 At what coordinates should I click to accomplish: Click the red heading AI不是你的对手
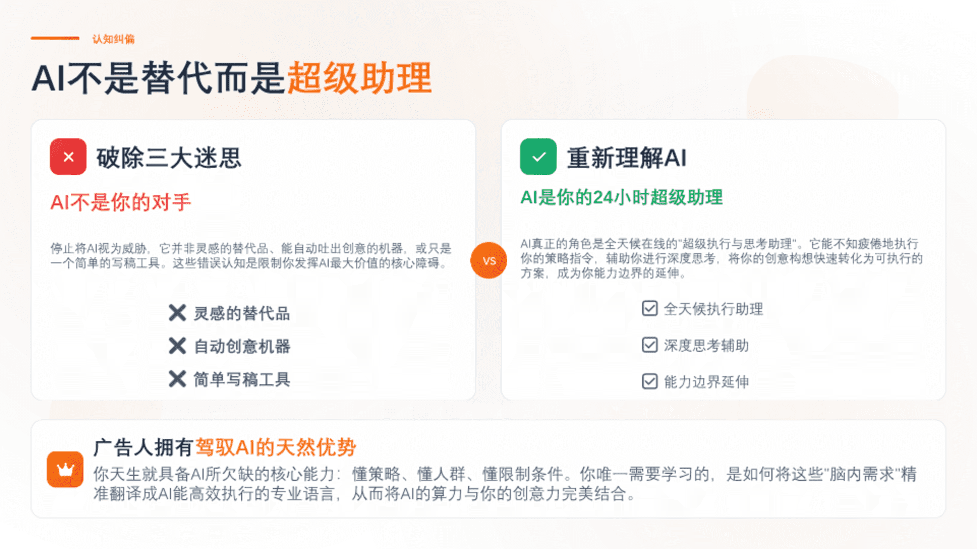click(x=121, y=202)
